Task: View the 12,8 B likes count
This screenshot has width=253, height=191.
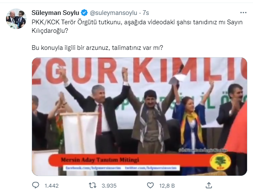Action: [x=167, y=186]
